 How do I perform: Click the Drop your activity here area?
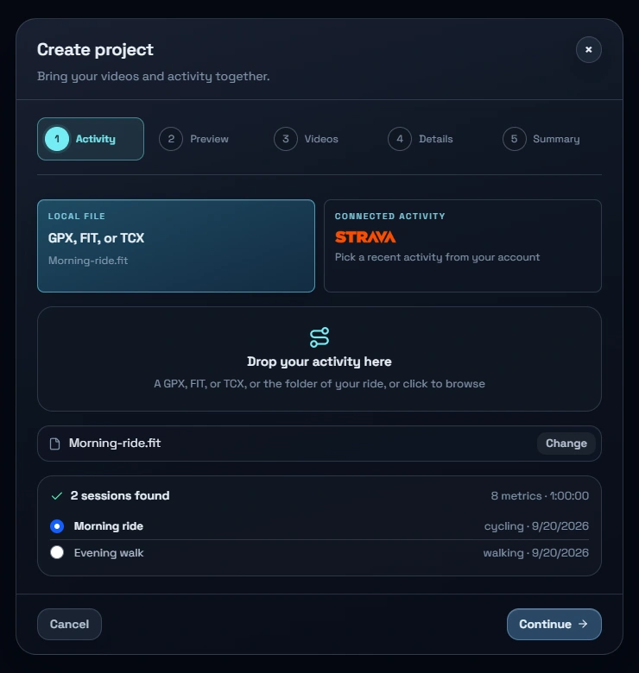pos(319,359)
